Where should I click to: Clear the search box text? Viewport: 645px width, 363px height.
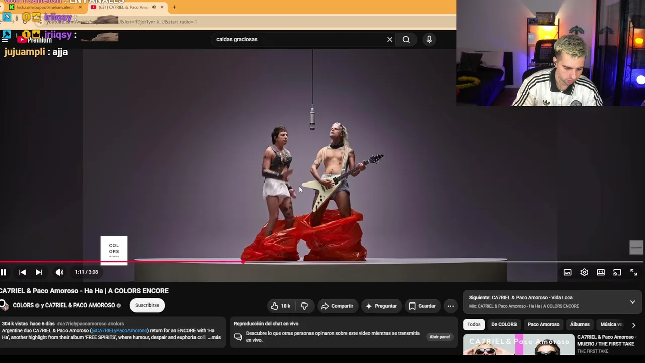click(x=390, y=39)
